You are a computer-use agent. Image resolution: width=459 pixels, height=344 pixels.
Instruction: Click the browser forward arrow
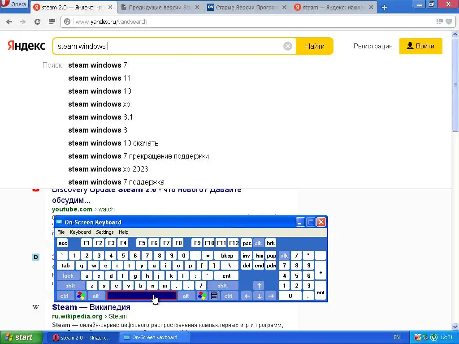22,21
